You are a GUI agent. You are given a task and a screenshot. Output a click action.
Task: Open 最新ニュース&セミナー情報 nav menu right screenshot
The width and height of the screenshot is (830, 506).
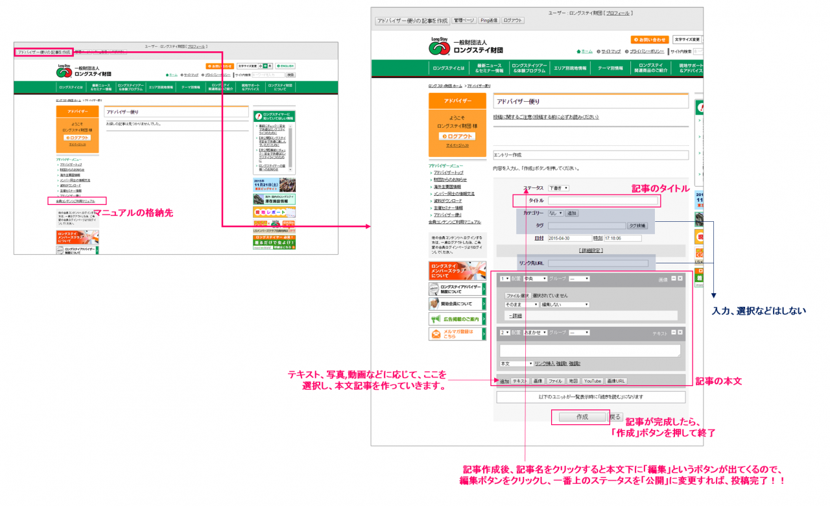pos(490,68)
